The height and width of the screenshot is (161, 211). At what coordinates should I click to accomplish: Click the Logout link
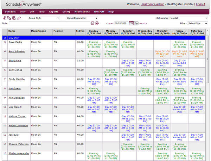[200, 4]
